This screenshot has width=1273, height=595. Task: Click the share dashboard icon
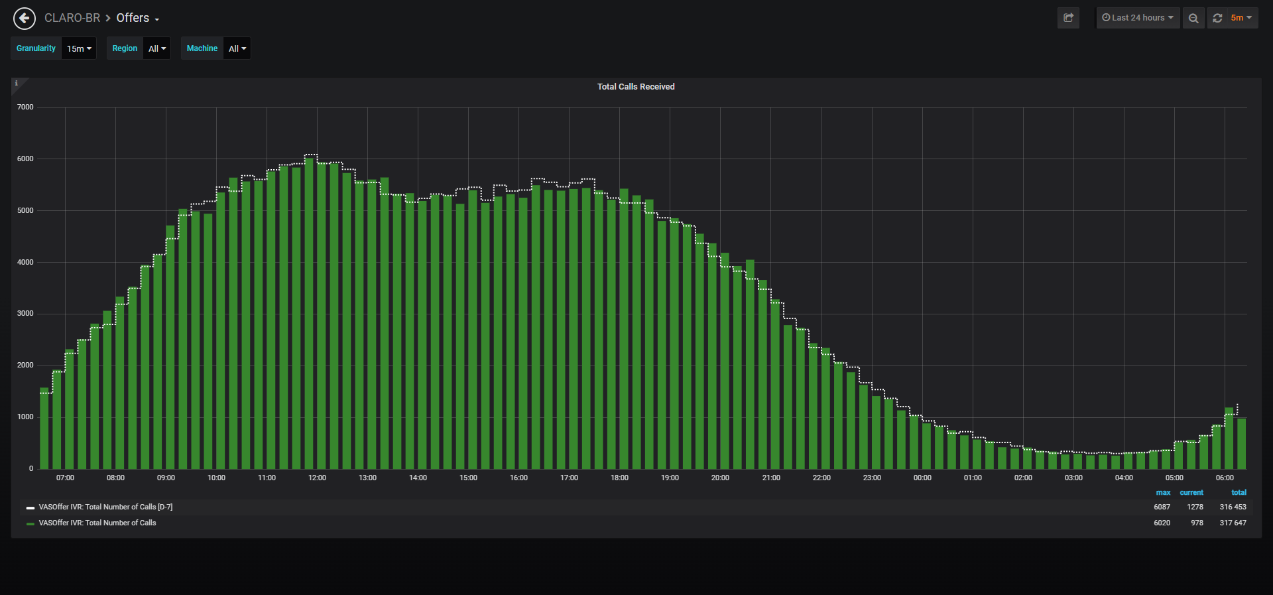coord(1068,18)
